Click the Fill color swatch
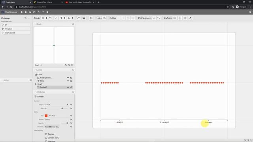253x142 pixels. tap(46, 116)
